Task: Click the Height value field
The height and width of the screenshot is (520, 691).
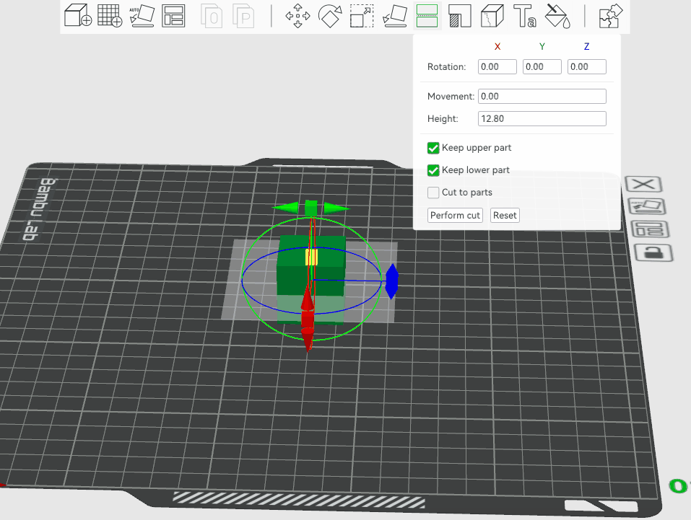Action: tap(542, 119)
